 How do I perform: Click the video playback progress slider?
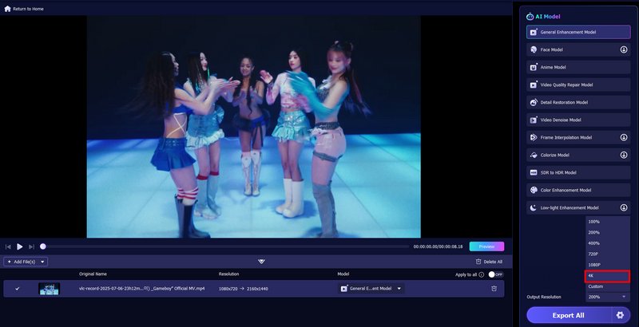pyautogui.click(x=224, y=246)
